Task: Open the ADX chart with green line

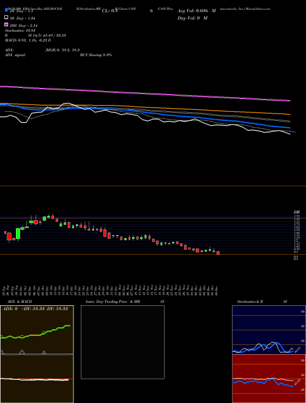Action: coord(37,330)
